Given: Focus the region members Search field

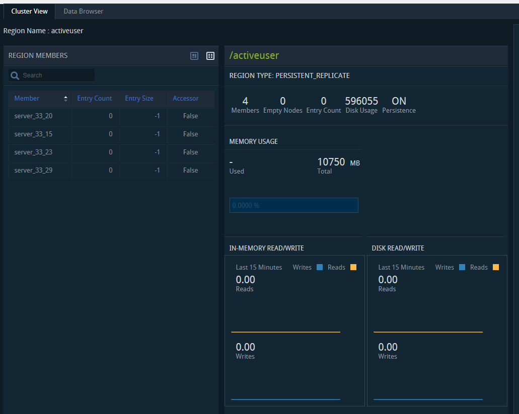Looking at the screenshot, I should point(56,75).
